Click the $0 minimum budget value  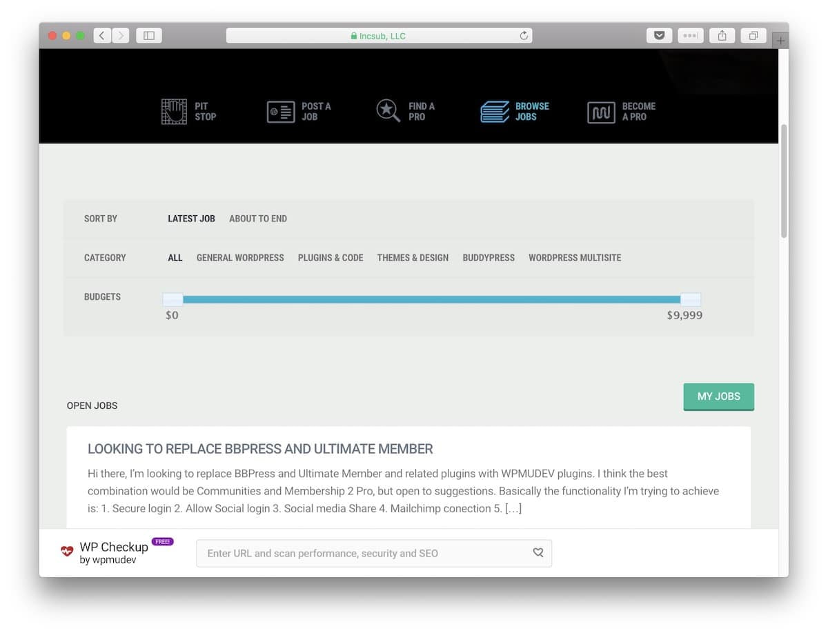click(172, 315)
